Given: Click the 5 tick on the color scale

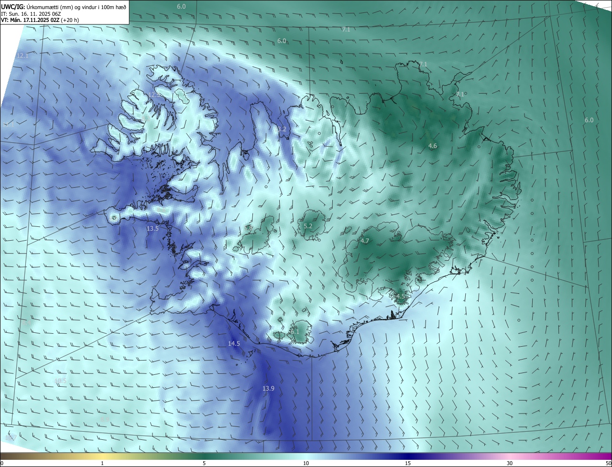Looking at the screenshot, I should tap(204, 463).
